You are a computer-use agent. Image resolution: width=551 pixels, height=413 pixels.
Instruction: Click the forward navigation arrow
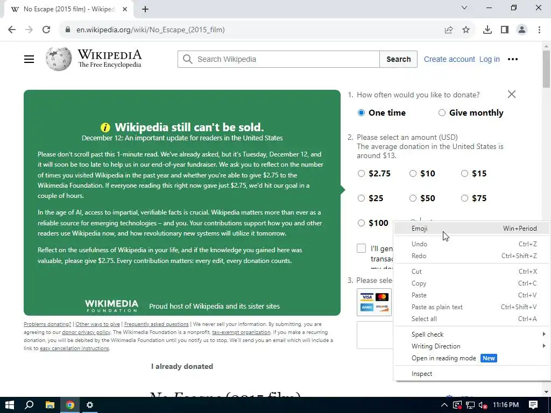[29, 30]
